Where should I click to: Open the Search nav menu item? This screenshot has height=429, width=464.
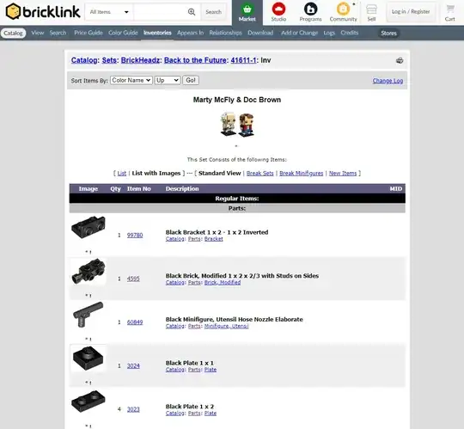click(x=58, y=33)
